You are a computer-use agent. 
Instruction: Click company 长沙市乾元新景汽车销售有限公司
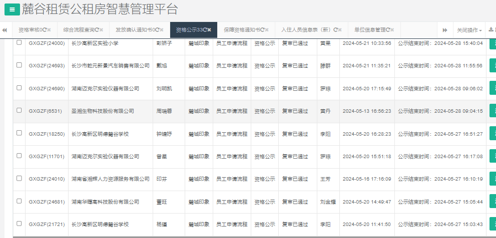tap(111, 65)
